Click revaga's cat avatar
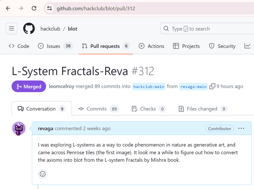This screenshot has width=254, height=189. 19,129
